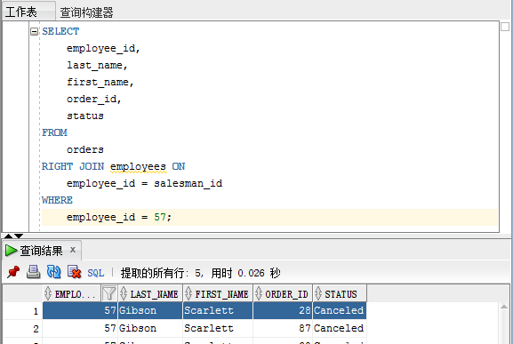Click the editor top-right corner square
The image size is (513, 344).
point(505,27)
